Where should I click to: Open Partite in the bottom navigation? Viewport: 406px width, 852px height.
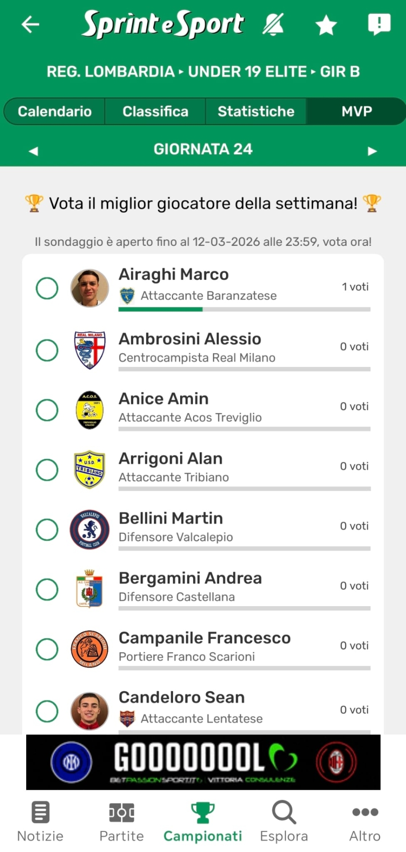coord(122,821)
